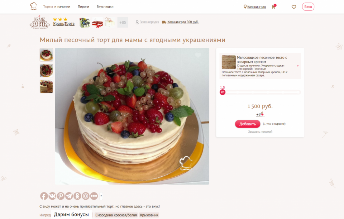Open favorites via the header heart icon
The width and height of the screenshot is (344, 219).
(294, 7)
